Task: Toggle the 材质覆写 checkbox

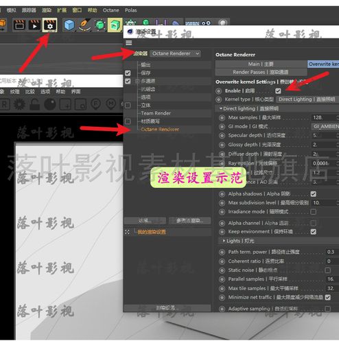Action: click(128, 121)
